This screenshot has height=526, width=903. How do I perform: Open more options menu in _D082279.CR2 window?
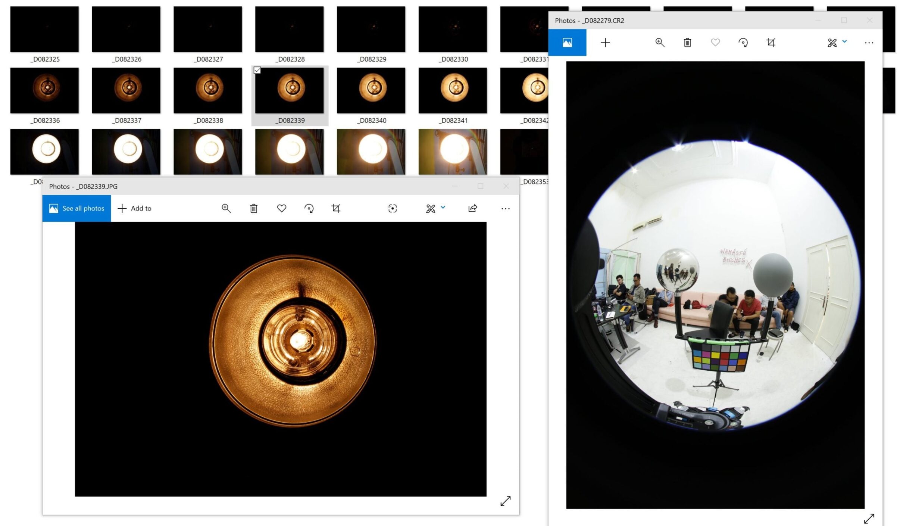[x=869, y=43]
